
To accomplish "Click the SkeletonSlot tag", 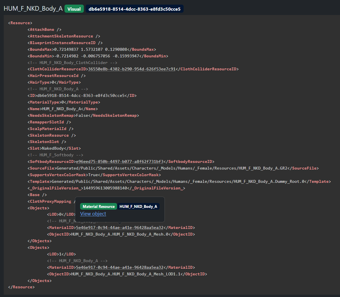I will pyautogui.click(x=47, y=142).
